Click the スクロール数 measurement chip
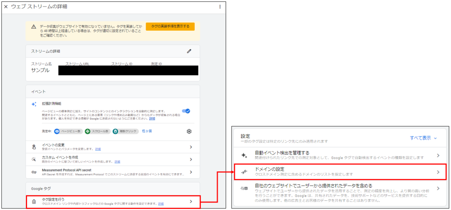Viewport: 451px width, 210px height. 97,131
